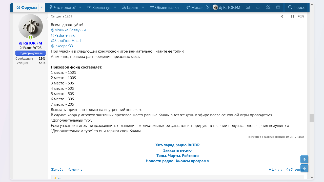
Task: Open the private messages envelope icon
Action: 248,7
